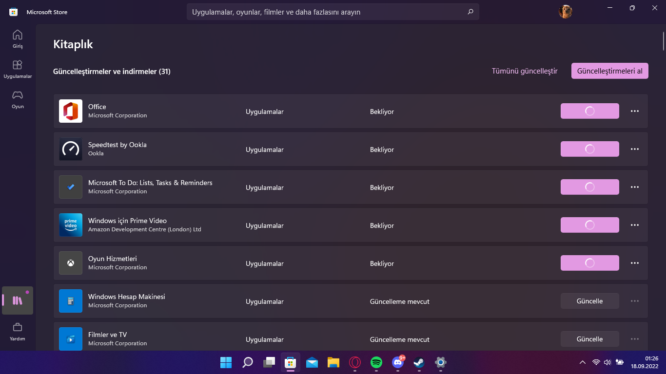Open the taskbar clock and date
Screen dimensions: 666x374
645,362
